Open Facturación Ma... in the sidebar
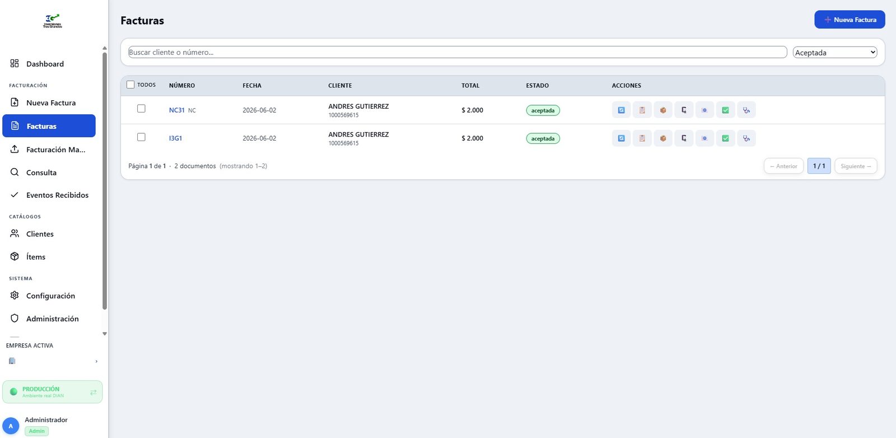The width and height of the screenshot is (896, 438). click(49, 150)
